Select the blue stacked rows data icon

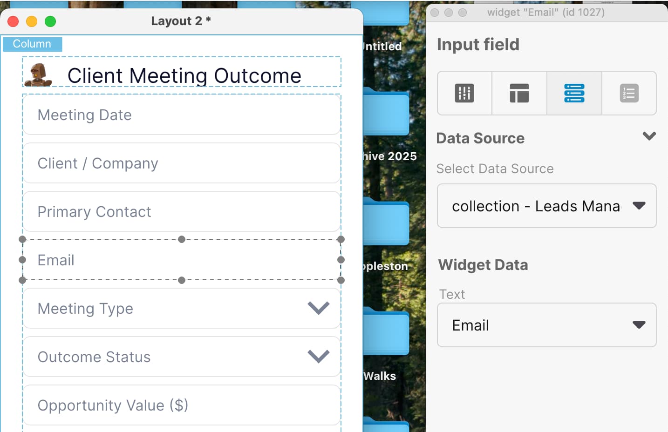point(574,93)
